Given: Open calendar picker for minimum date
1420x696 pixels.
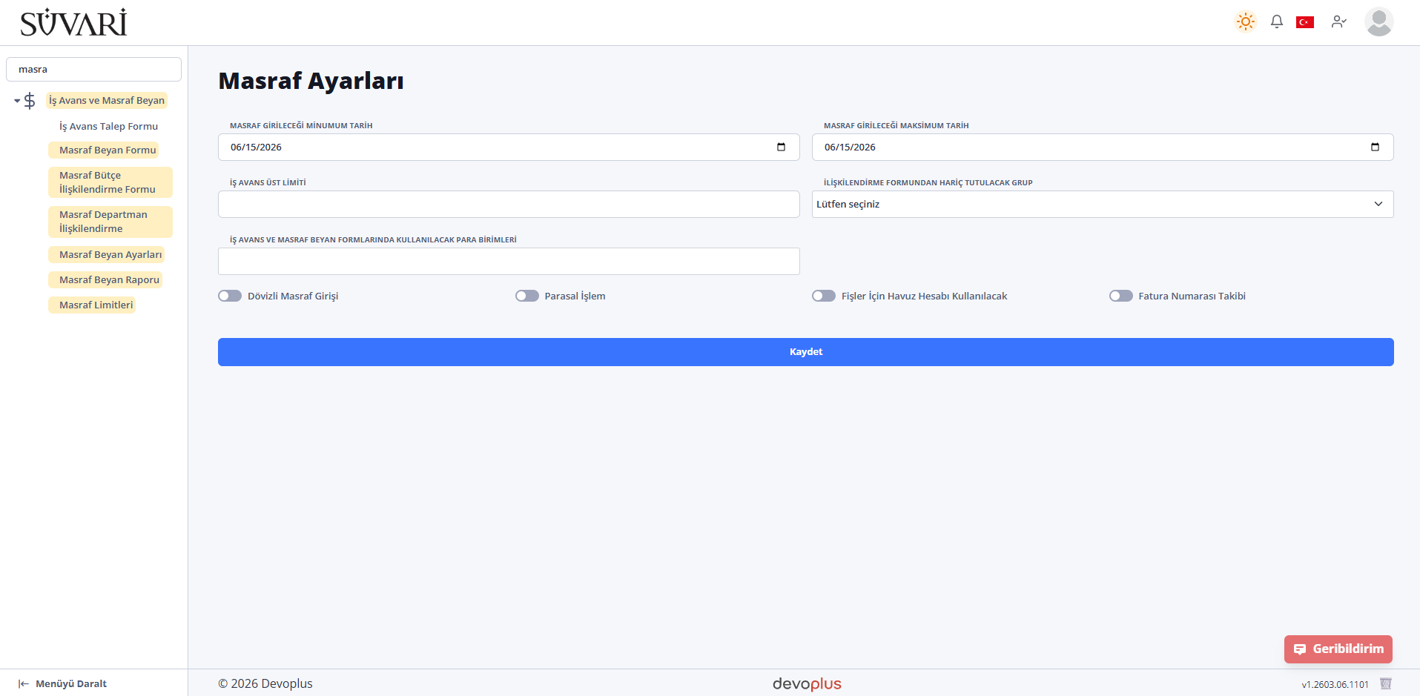Looking at the screenshot, I should tap(781, 147).
